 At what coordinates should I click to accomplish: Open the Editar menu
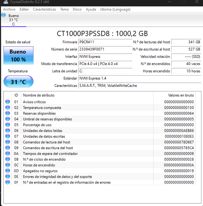[x=24, y=9]
